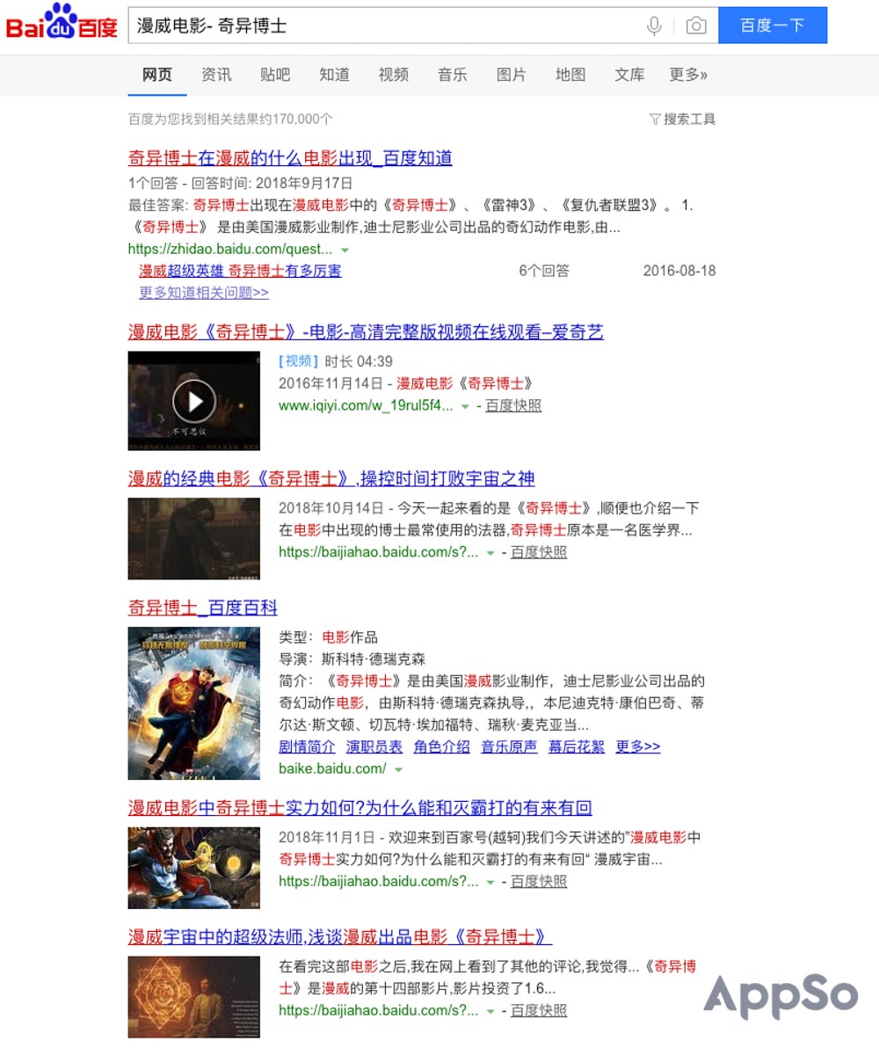Click 百度快照 under the baijiahao result

pyautogui.click(x=541, y=553)
